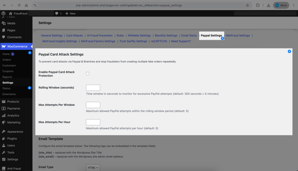Switch to Card Attacks section
Viewport: 298px width, 171px height.
pyautogui.click(x=75, y=36)
